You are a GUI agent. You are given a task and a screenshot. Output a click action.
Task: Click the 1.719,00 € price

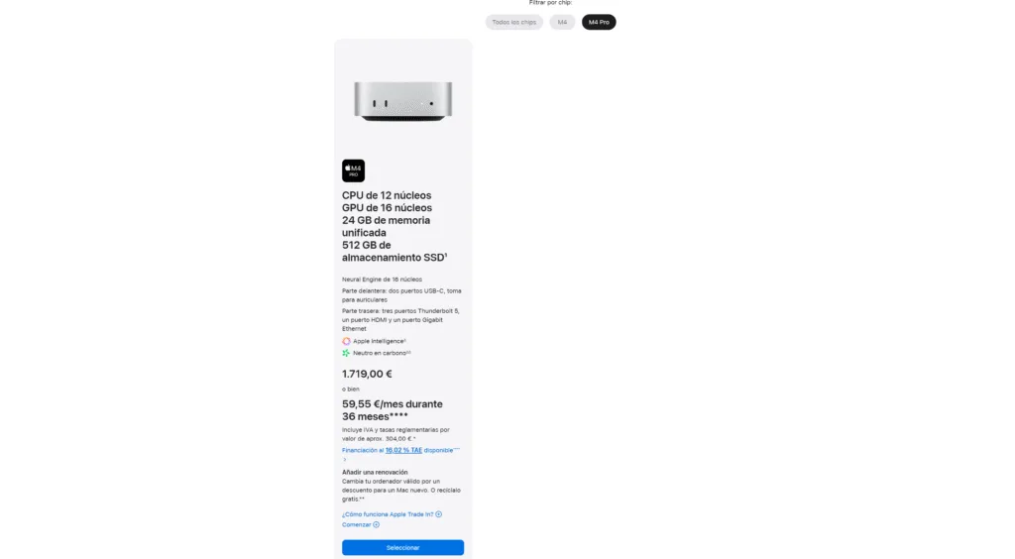click(x=367, y=374)
